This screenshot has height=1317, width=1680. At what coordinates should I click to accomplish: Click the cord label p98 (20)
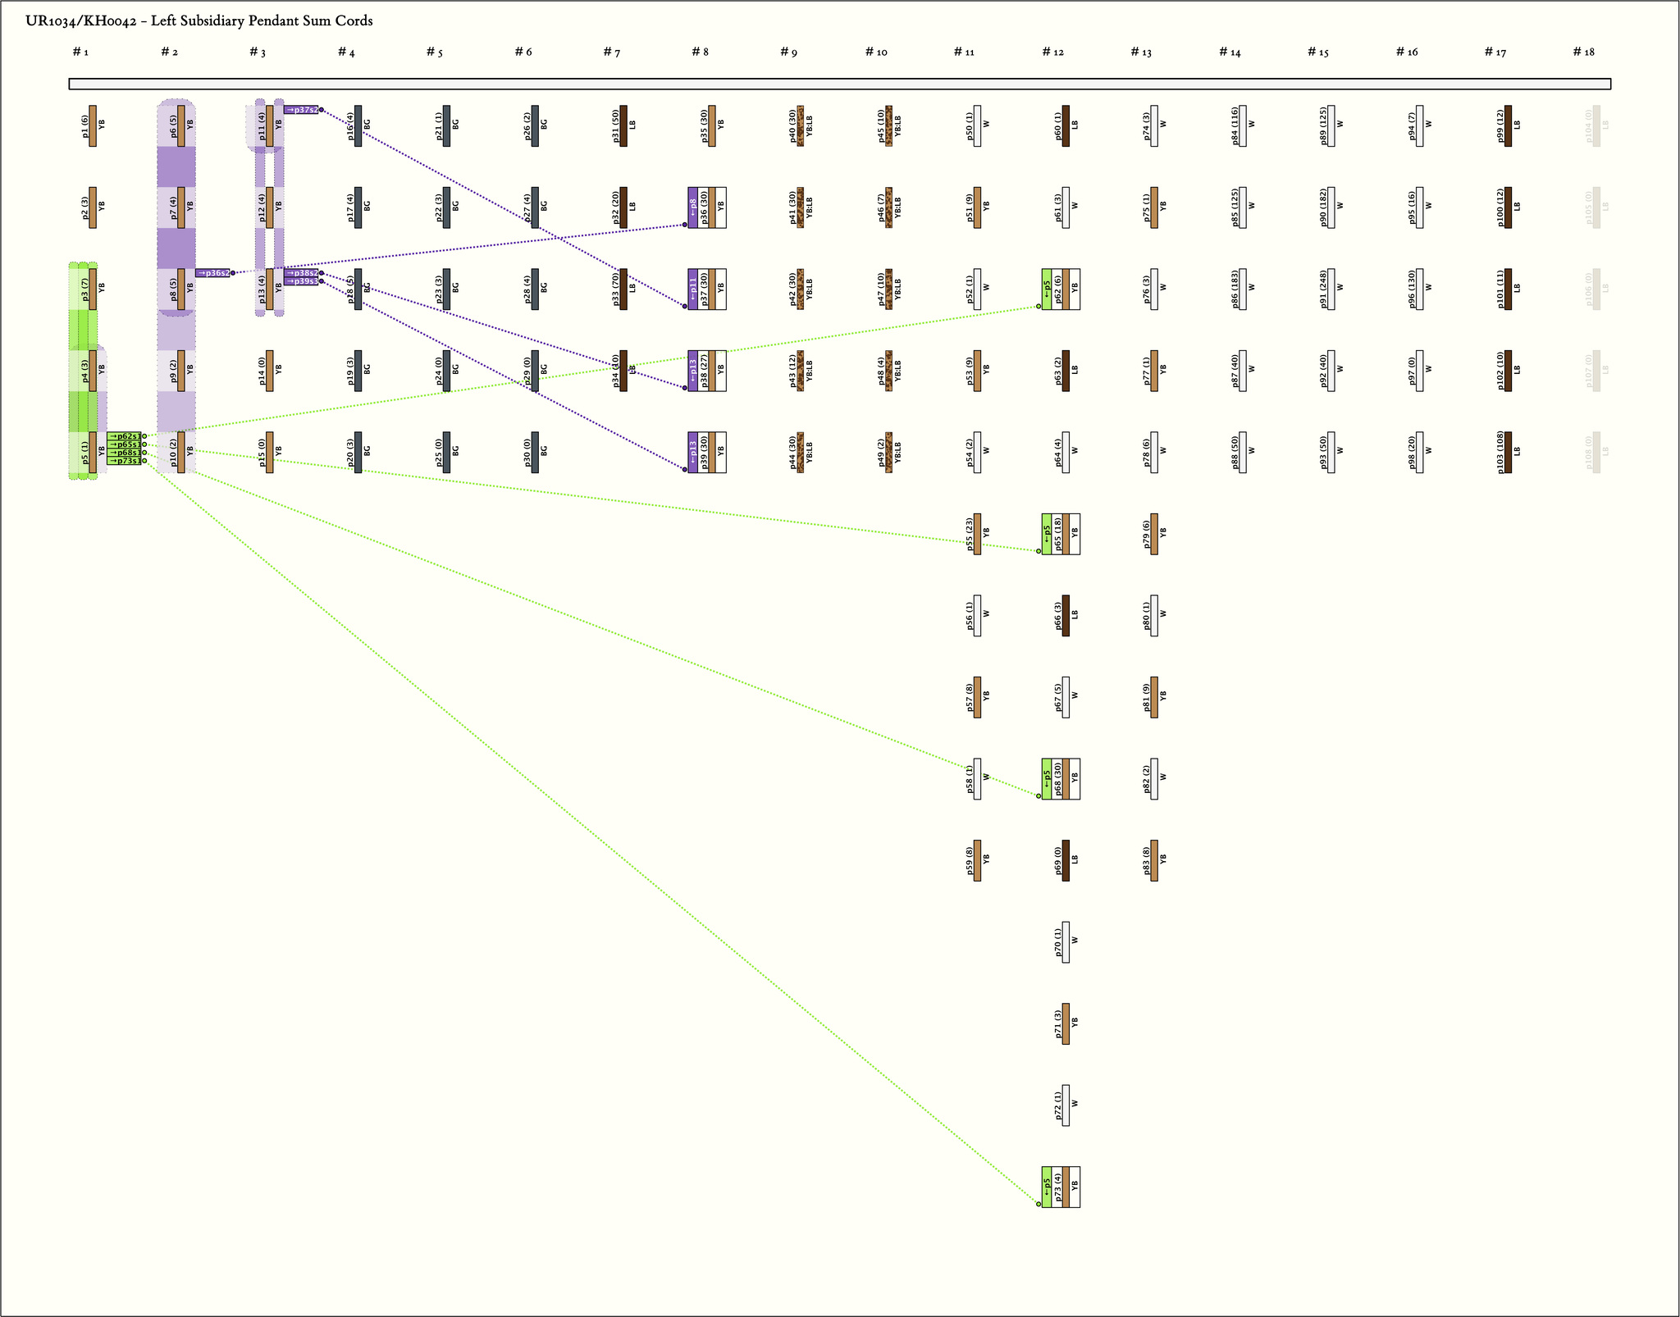coord(1413,453)
